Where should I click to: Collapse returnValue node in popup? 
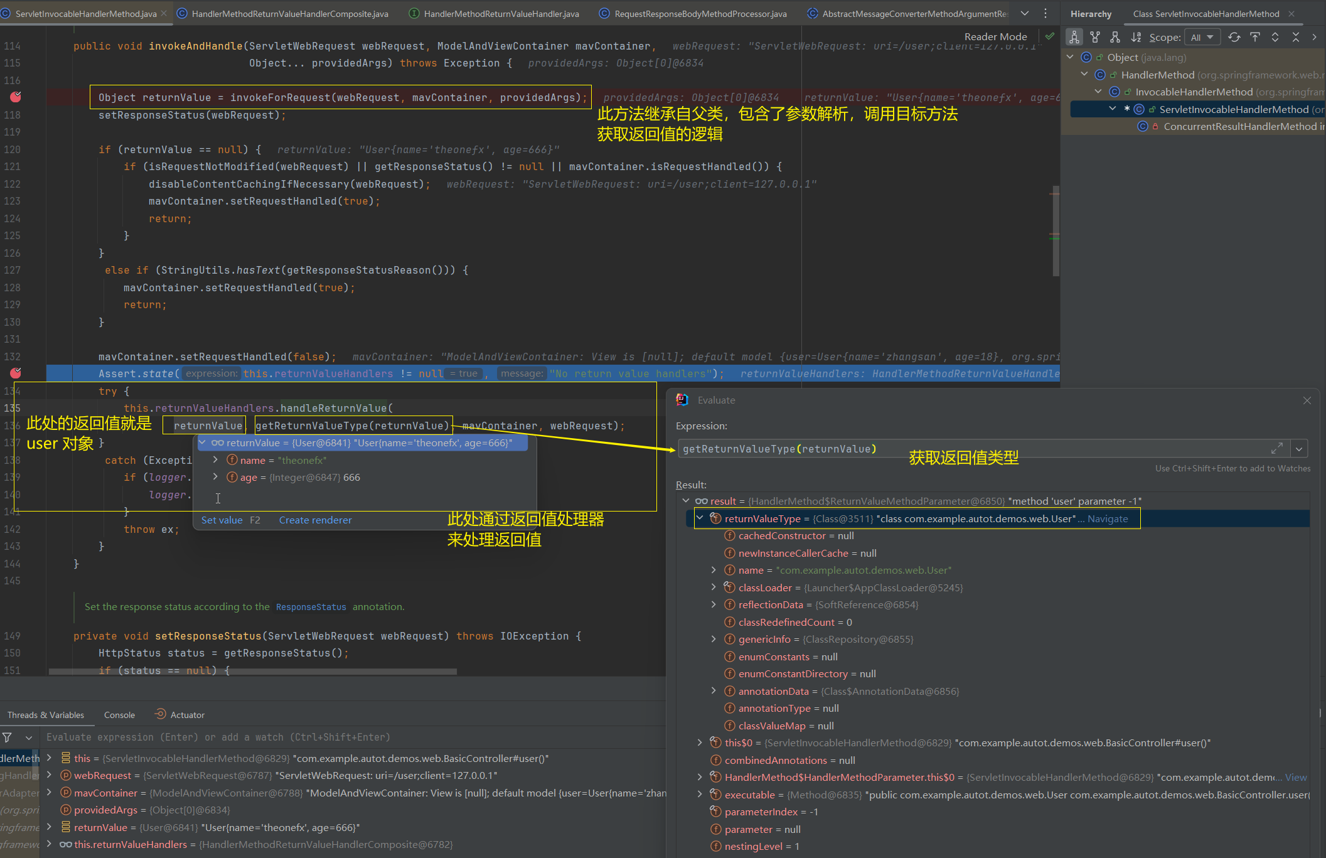click(x=203, y=442)
